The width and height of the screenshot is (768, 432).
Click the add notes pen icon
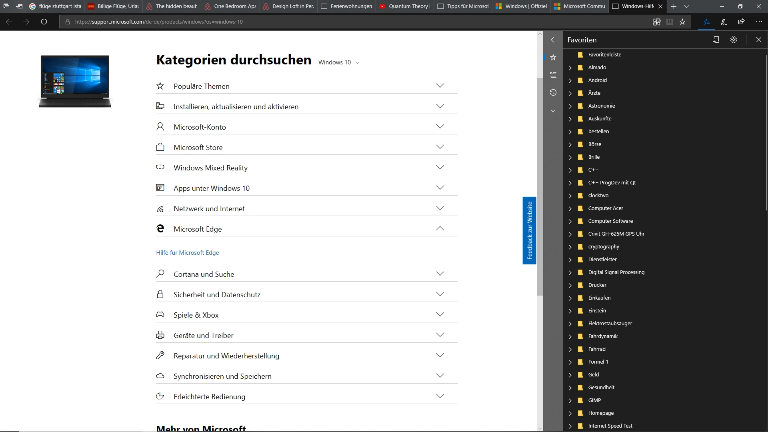[x=724, y=22]
